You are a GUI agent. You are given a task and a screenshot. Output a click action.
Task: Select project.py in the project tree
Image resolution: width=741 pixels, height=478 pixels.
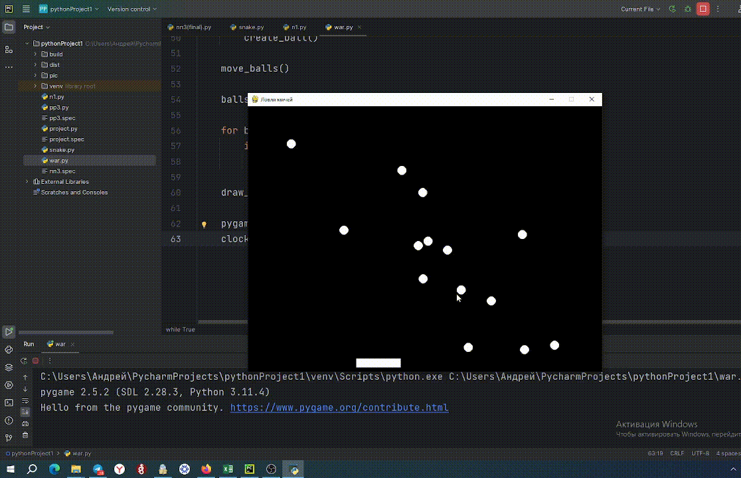click(x=63, y=129)
